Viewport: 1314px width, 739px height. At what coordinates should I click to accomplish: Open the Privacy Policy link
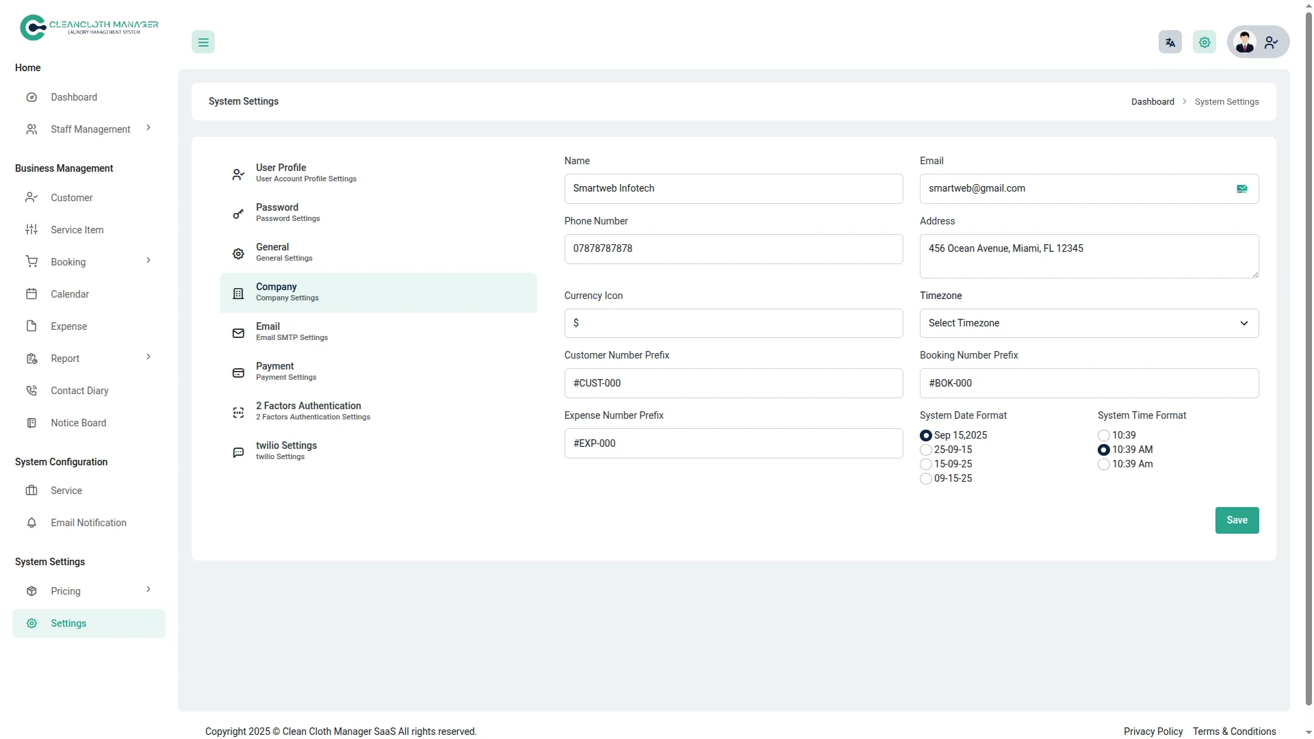click(x=1152, y=731)
